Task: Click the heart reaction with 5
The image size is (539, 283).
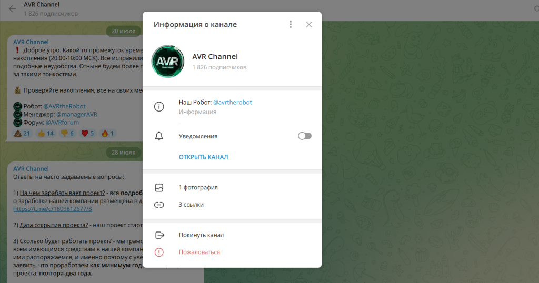Action: (87, 133)
